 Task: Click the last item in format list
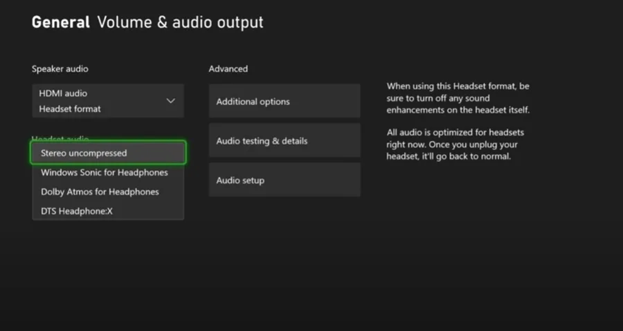click(77, 211)
